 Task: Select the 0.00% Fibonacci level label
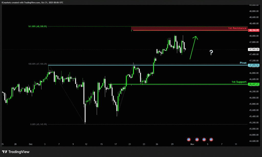pyautogui.click(x=39, y=124)
